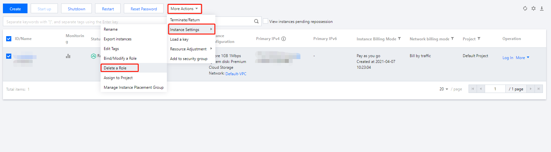Image resolution: width=551 pixels, height=152 pixels.
Task: Filter by Instance Billing Mode funnel icon
Action: (399, 39)
